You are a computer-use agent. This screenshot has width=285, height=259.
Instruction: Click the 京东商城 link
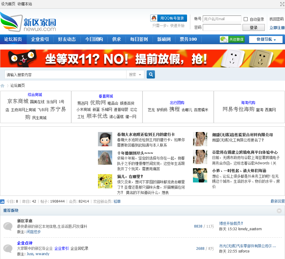tap(18, 101)
